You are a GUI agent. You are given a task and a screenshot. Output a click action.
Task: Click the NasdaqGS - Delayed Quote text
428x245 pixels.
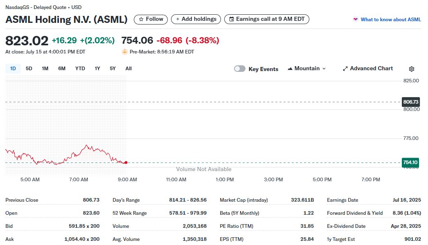tap(36, 7)
